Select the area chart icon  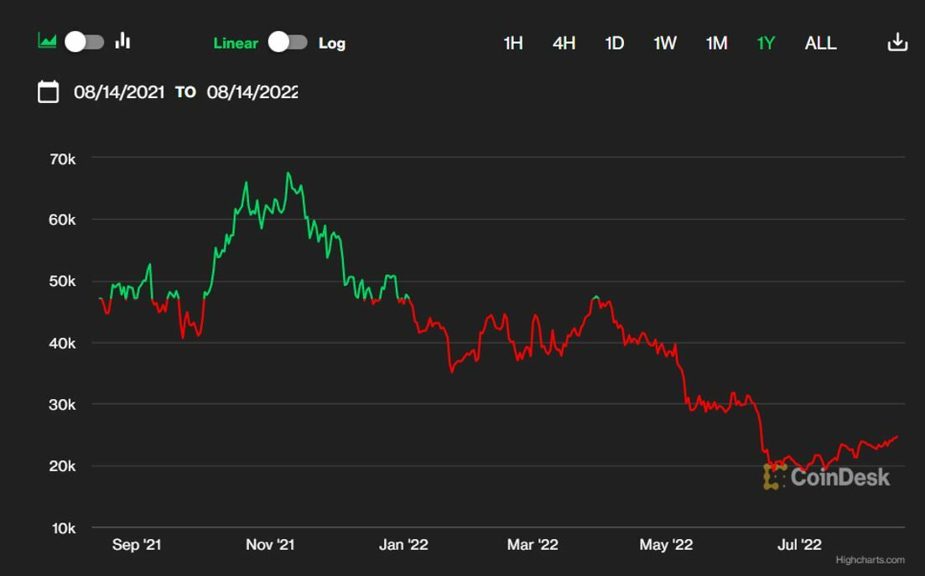tap(47, 41)
